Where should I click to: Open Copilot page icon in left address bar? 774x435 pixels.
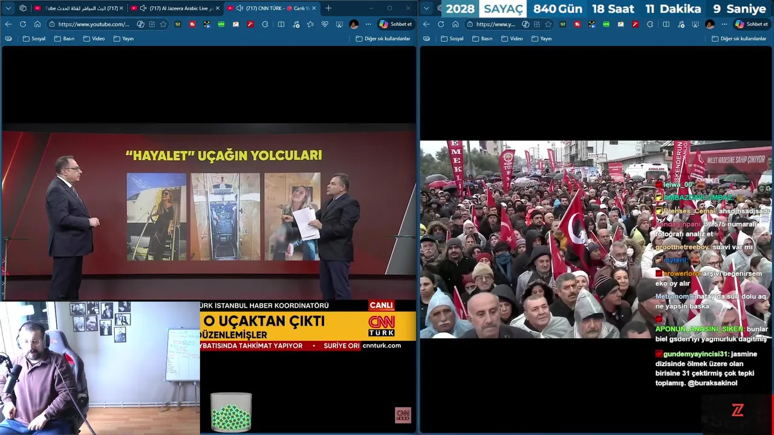coord(140,24)
